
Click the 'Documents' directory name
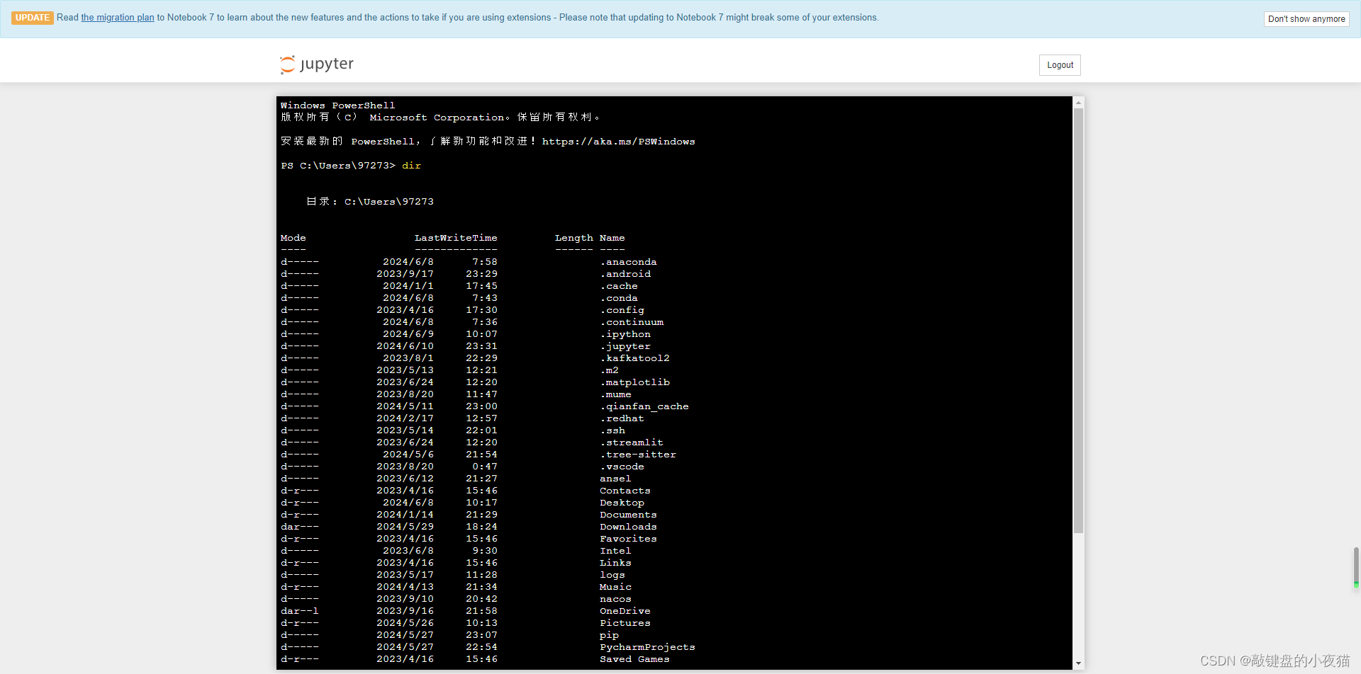[x=628, y=515]
